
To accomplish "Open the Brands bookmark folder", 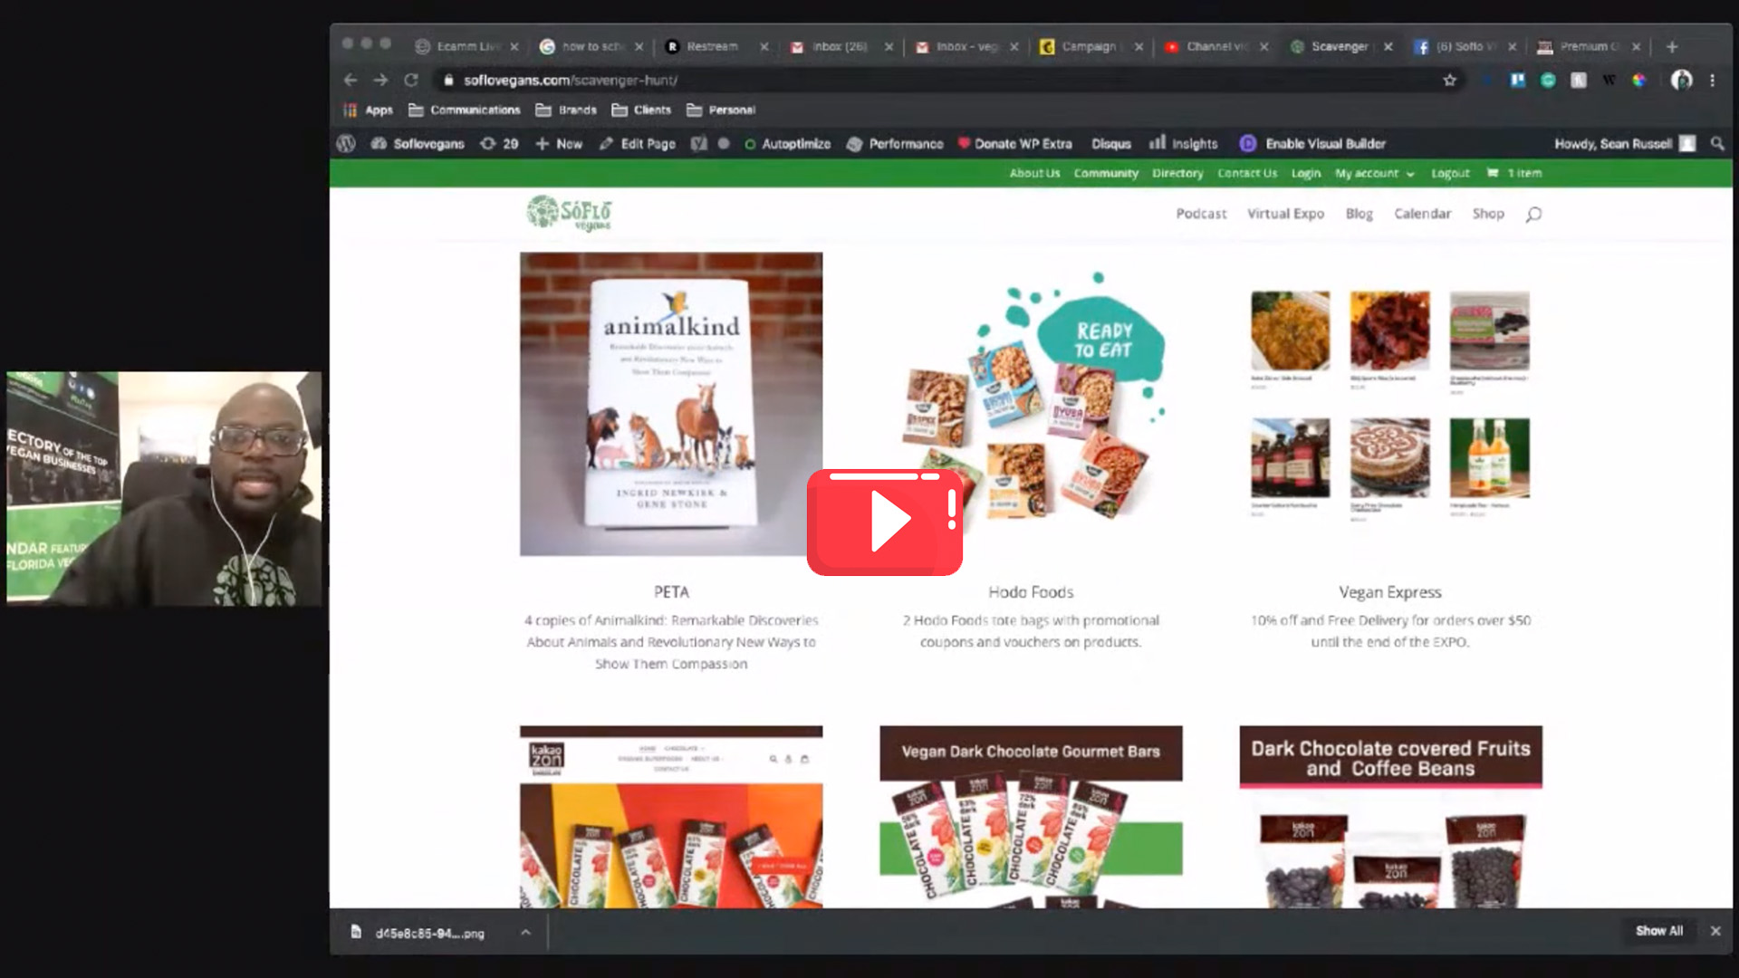I will coord(566,110).
